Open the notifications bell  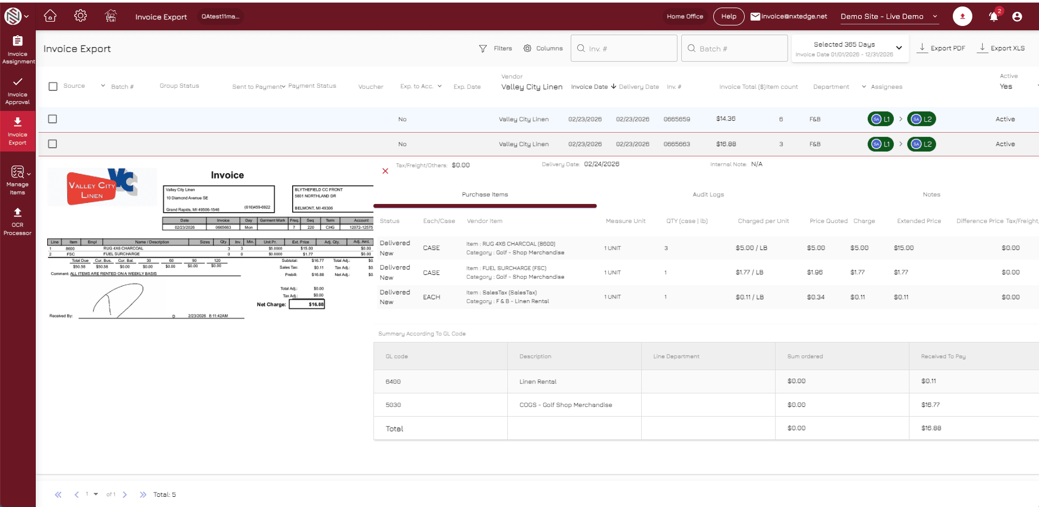click(993, 16)
